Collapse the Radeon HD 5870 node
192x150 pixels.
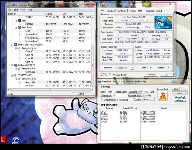(12, 65)
